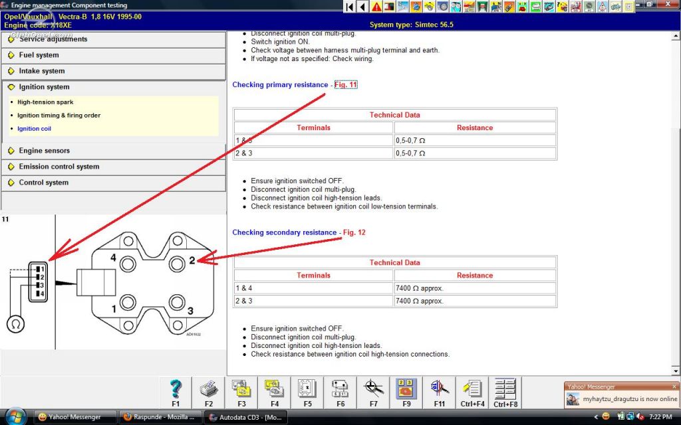
Task: Open the Fig. 11 link
Action: 346,84
